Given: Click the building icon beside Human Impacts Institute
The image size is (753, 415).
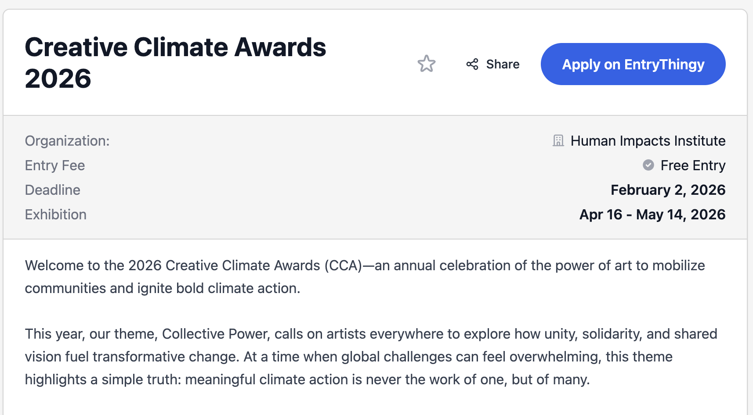Looking at the screenshot, I should tap(558, 141).
